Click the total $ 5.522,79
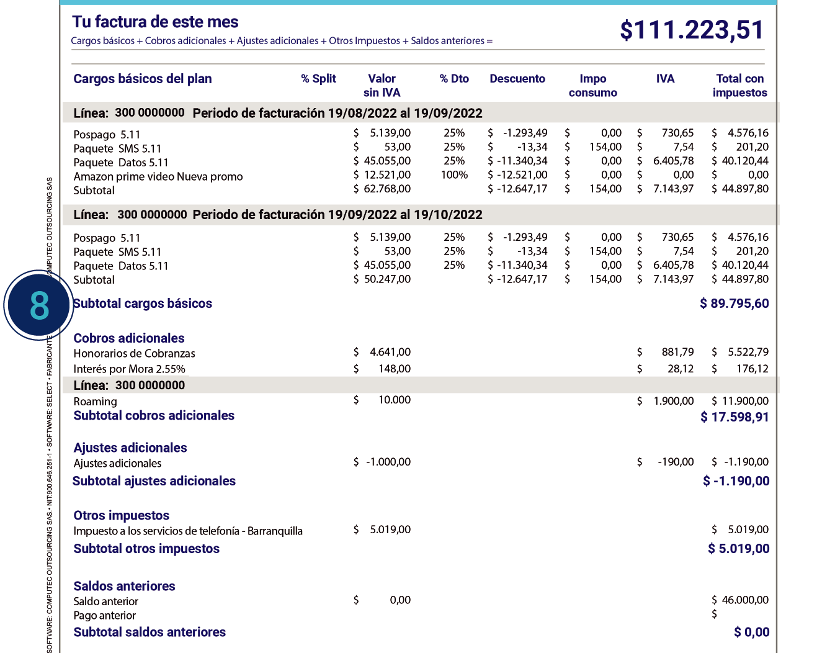The height and width of the screenshot is (653, 817). [740, 352]
